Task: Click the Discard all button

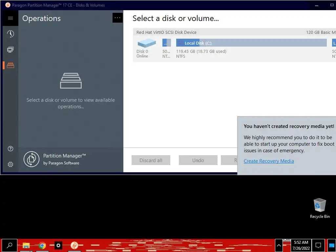Action: pyautogui.click(x=151, y=160)
